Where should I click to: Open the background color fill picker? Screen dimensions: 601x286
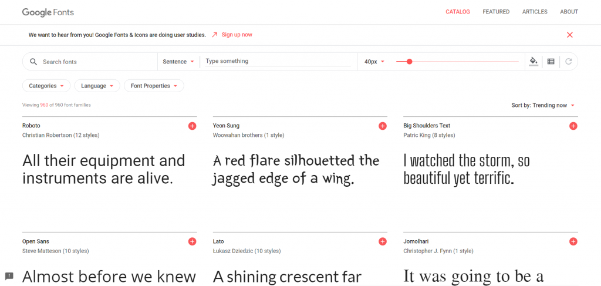533,61
